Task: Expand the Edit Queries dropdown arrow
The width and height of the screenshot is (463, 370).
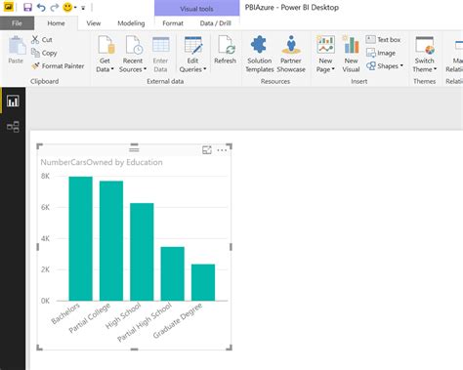Action: click(205, 69)
